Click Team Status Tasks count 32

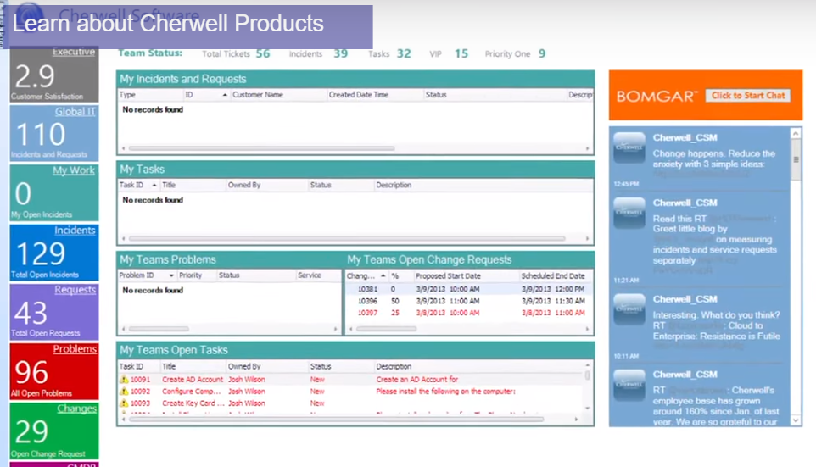[404, 53]
